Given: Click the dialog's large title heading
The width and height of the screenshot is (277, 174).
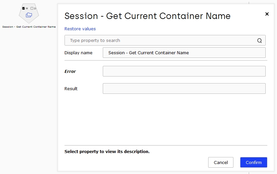Looking at the screenshot, I should coord(147,16).
